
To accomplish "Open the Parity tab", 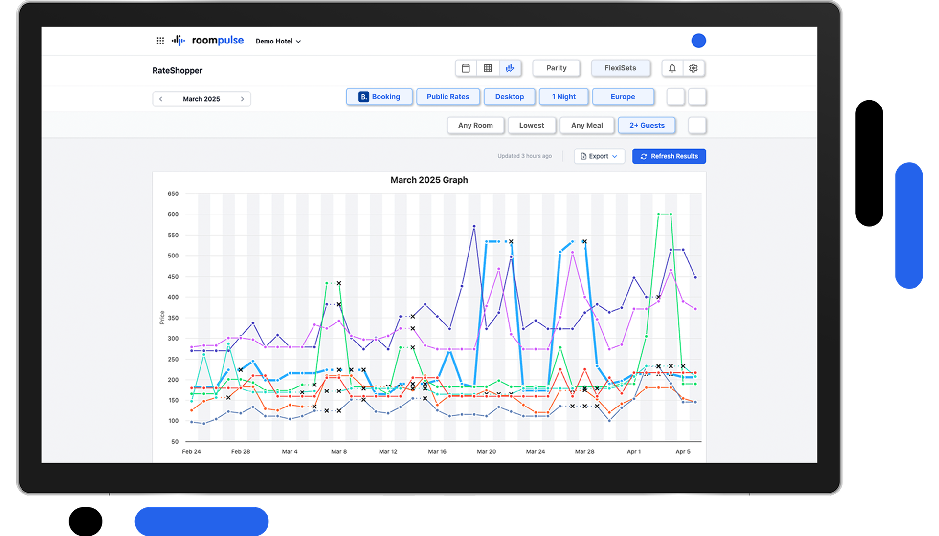I will click(556, 68).
